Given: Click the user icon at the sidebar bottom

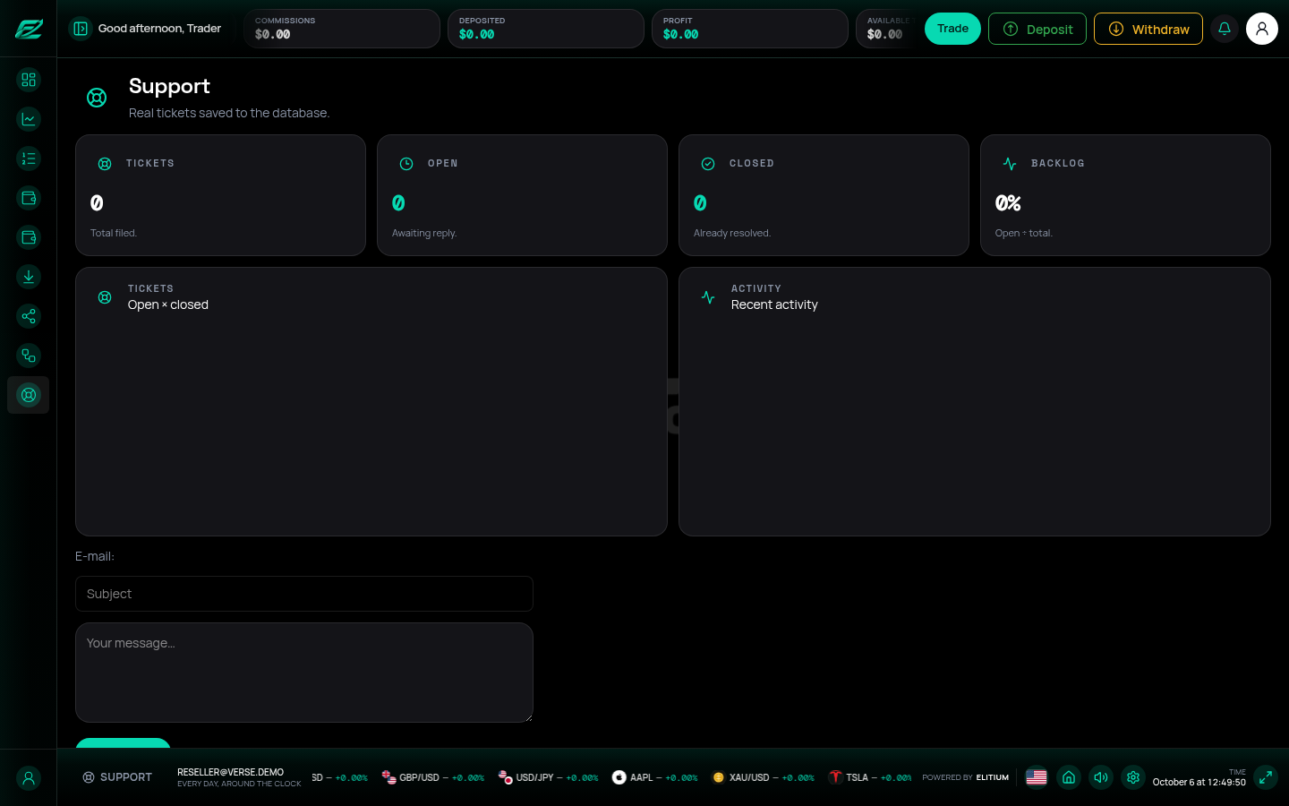Looking at the screenshot, I should click(x=29, y=778).
